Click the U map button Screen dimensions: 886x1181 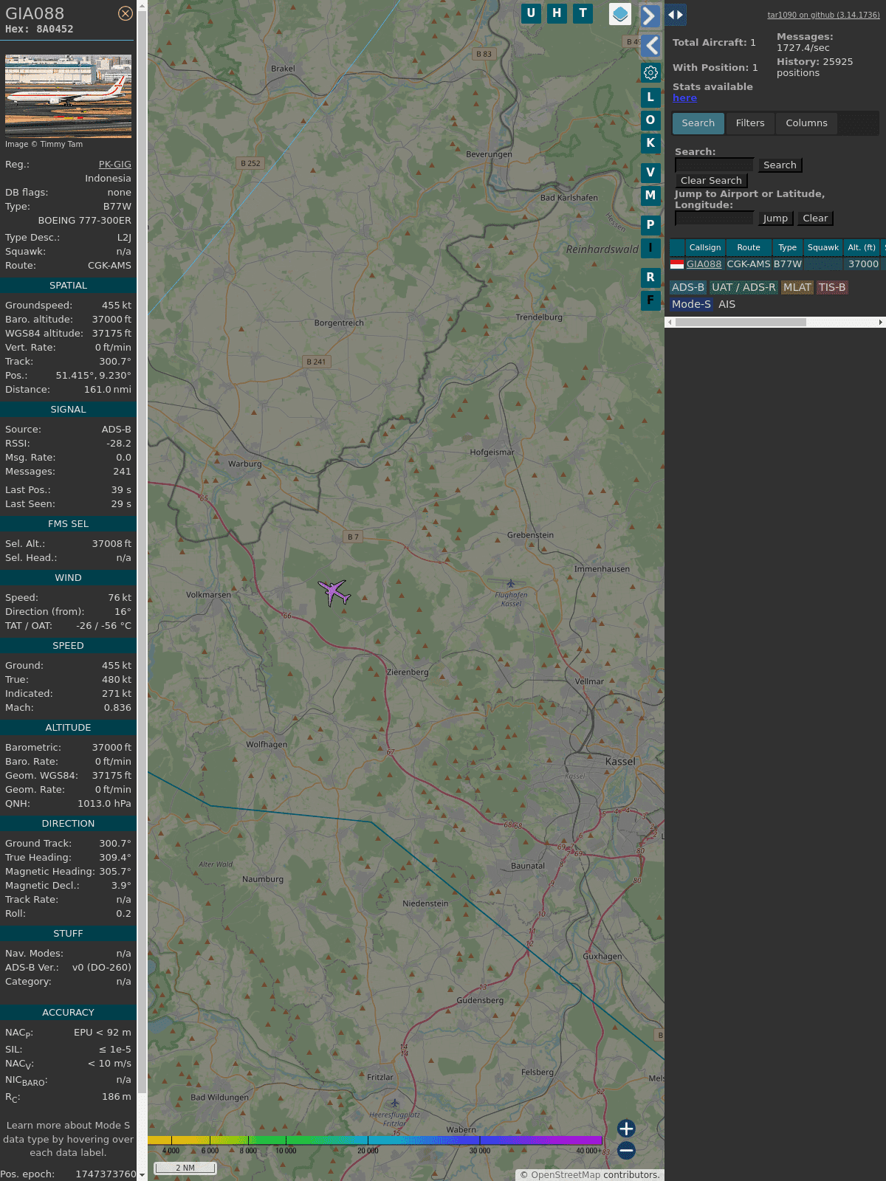click(x=531, y=13)
